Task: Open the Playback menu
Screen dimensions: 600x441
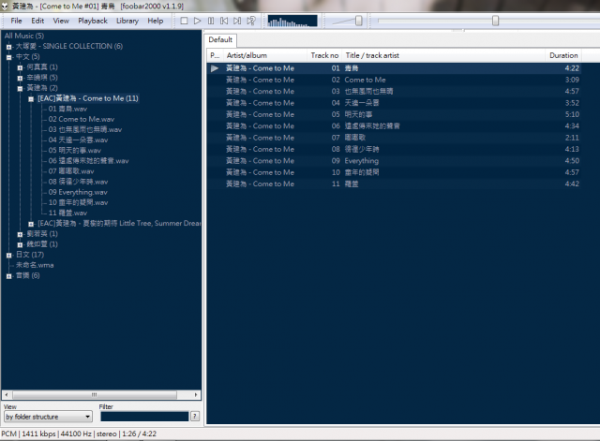Action: 93,21
